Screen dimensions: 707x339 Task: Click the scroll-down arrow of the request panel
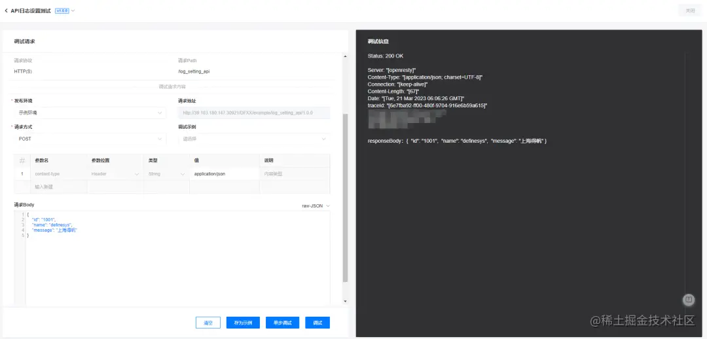(346, 300)
